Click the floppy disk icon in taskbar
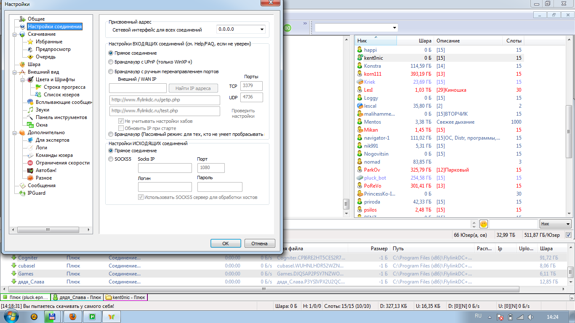This screenshot has width=575, height=323. pyautogui.click(x=53, y=316)
